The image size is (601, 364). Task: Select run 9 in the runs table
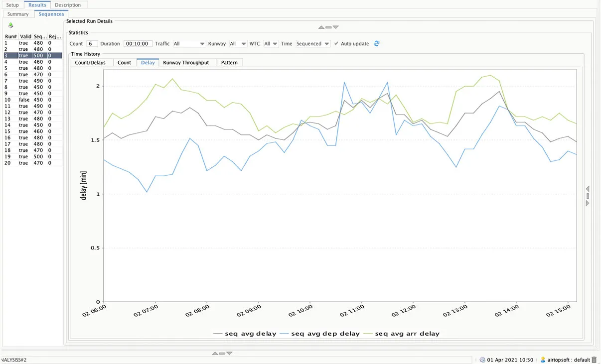[x=33, y=93]
